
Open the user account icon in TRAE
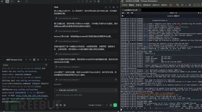(99, 1)
